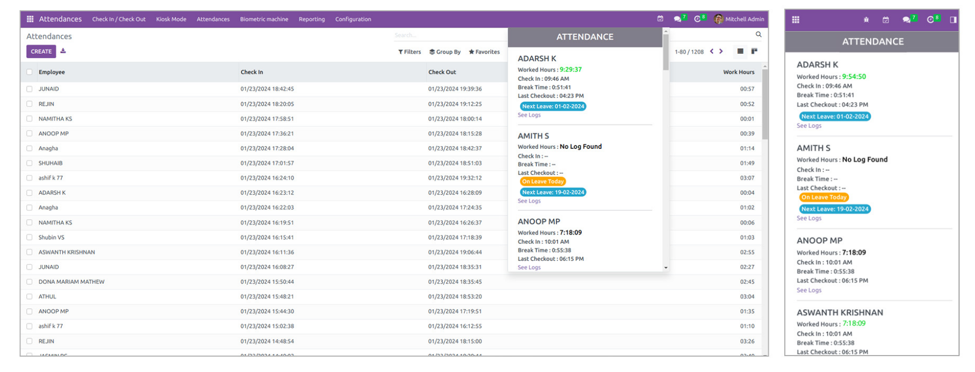
Task: Go to next page of records
Action: 721,51
